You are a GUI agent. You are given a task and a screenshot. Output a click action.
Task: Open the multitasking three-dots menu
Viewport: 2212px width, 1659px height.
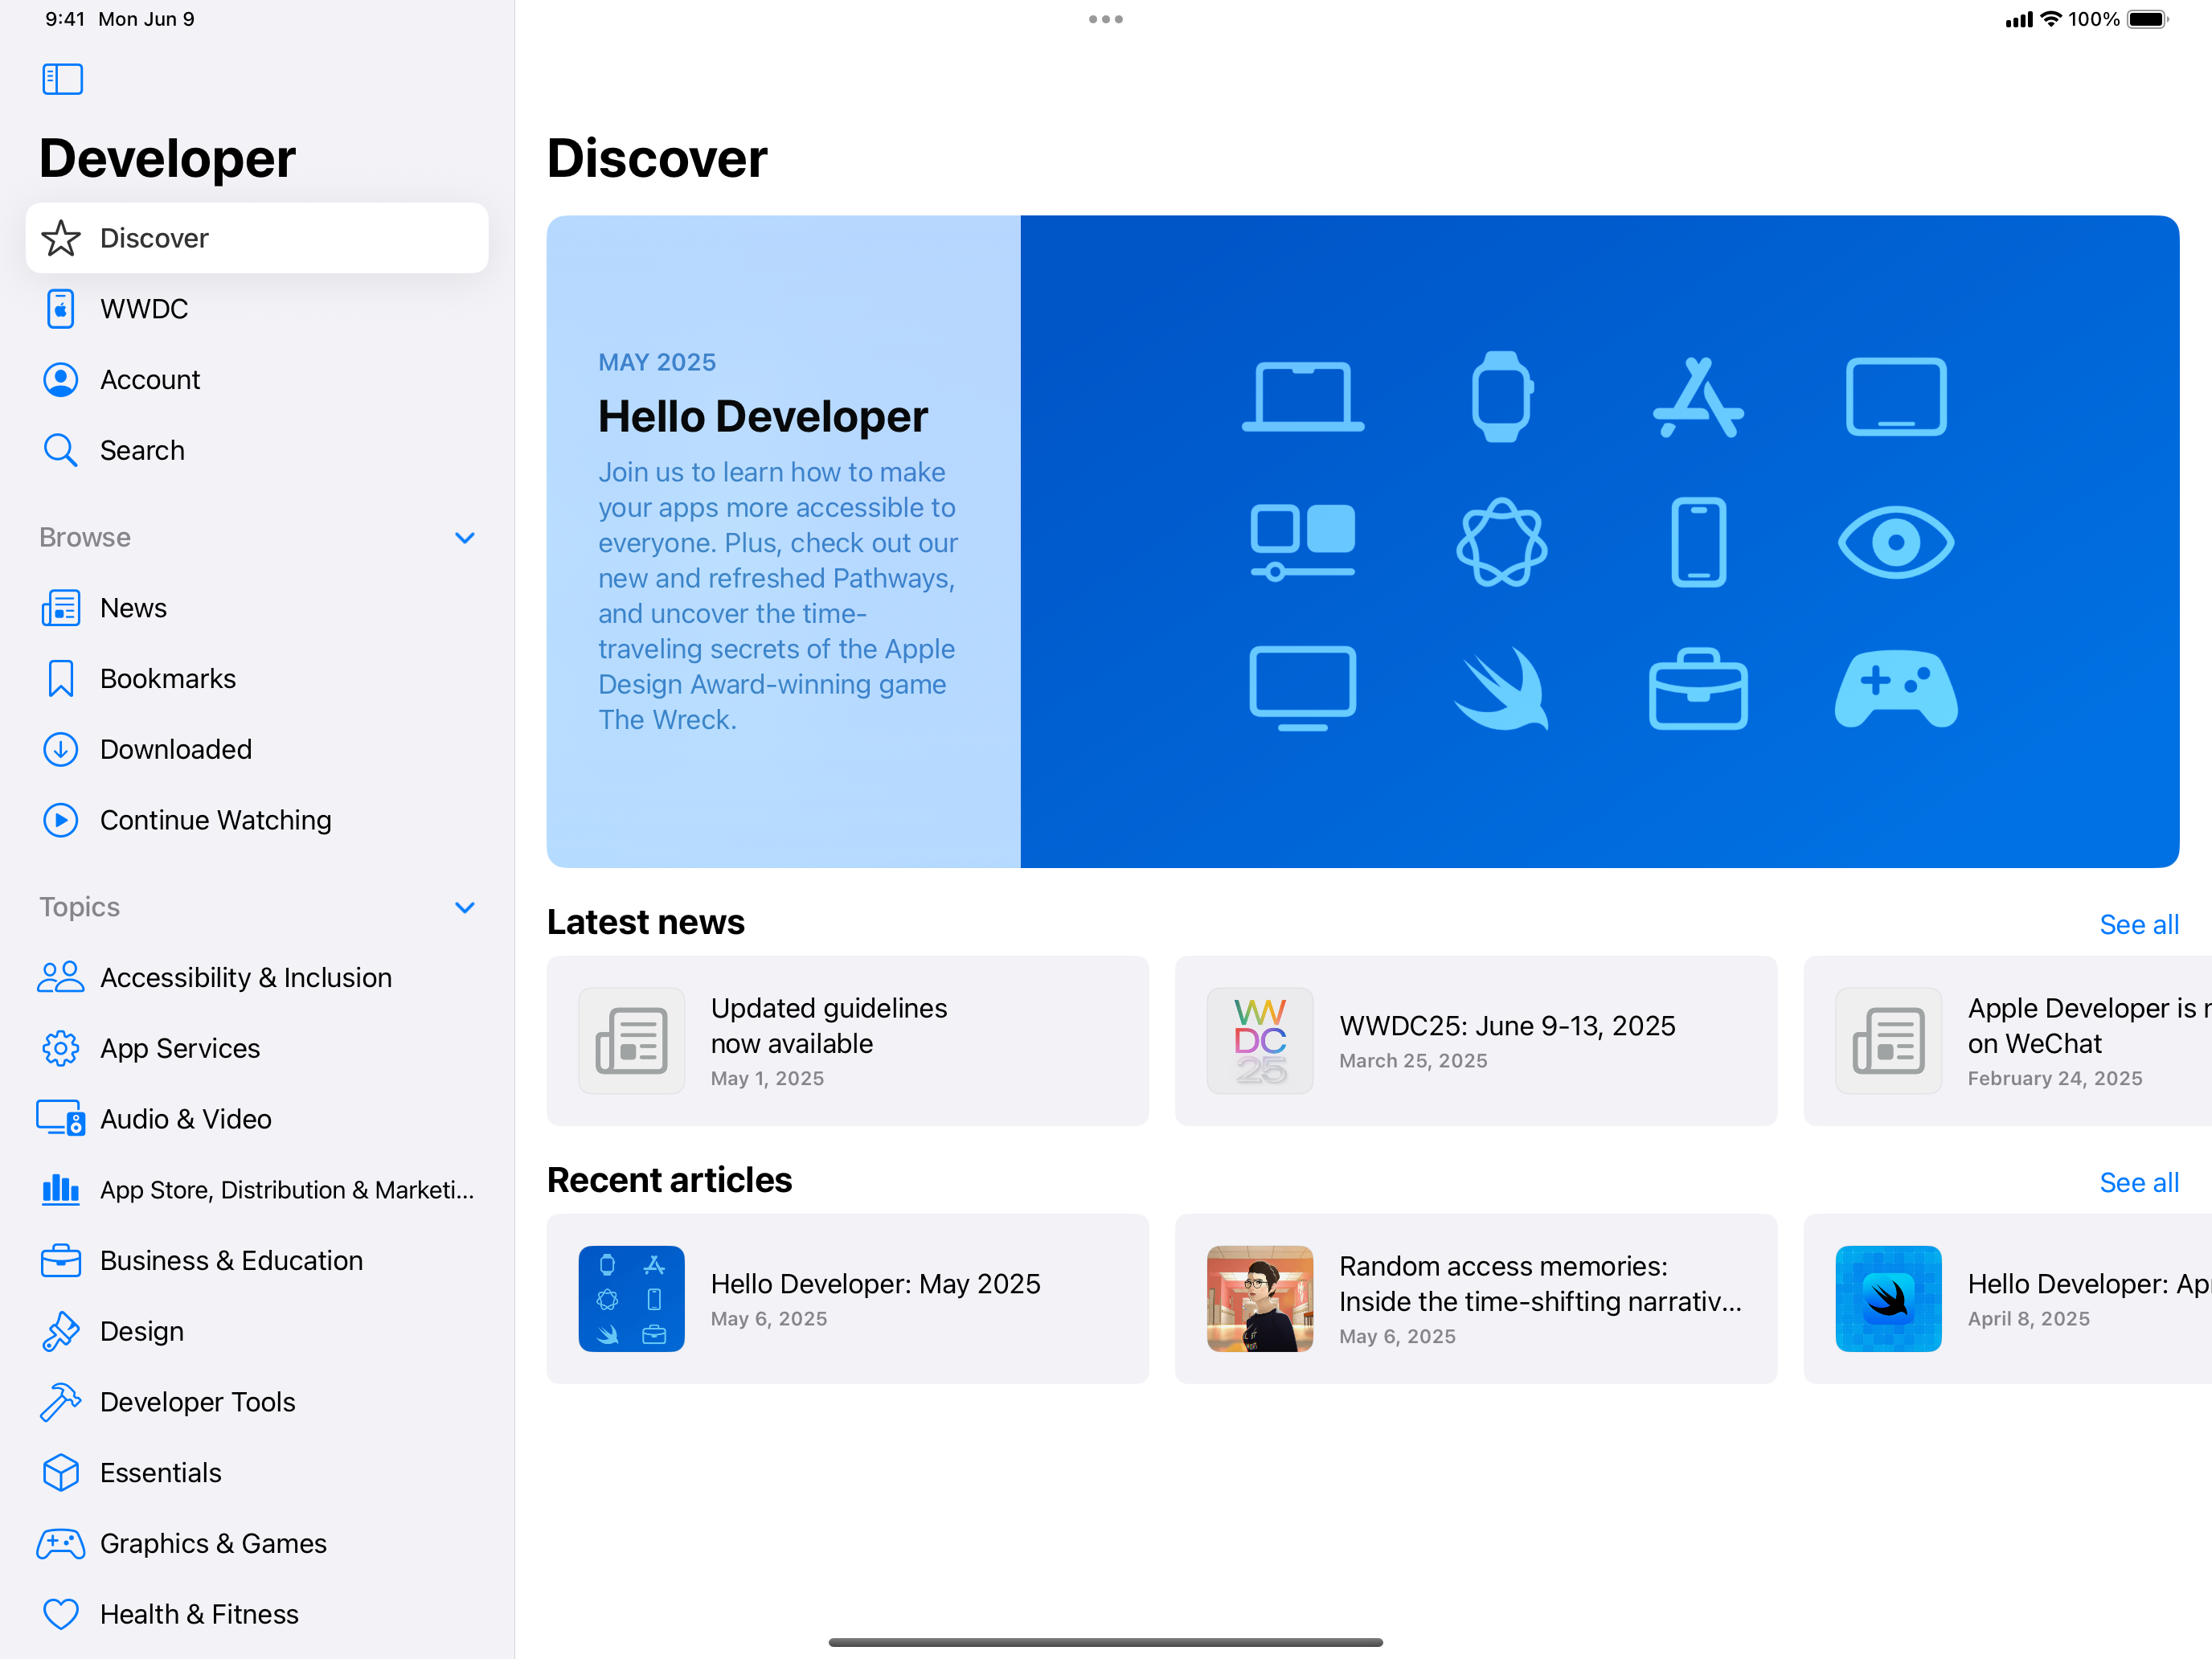point(1105,19)
